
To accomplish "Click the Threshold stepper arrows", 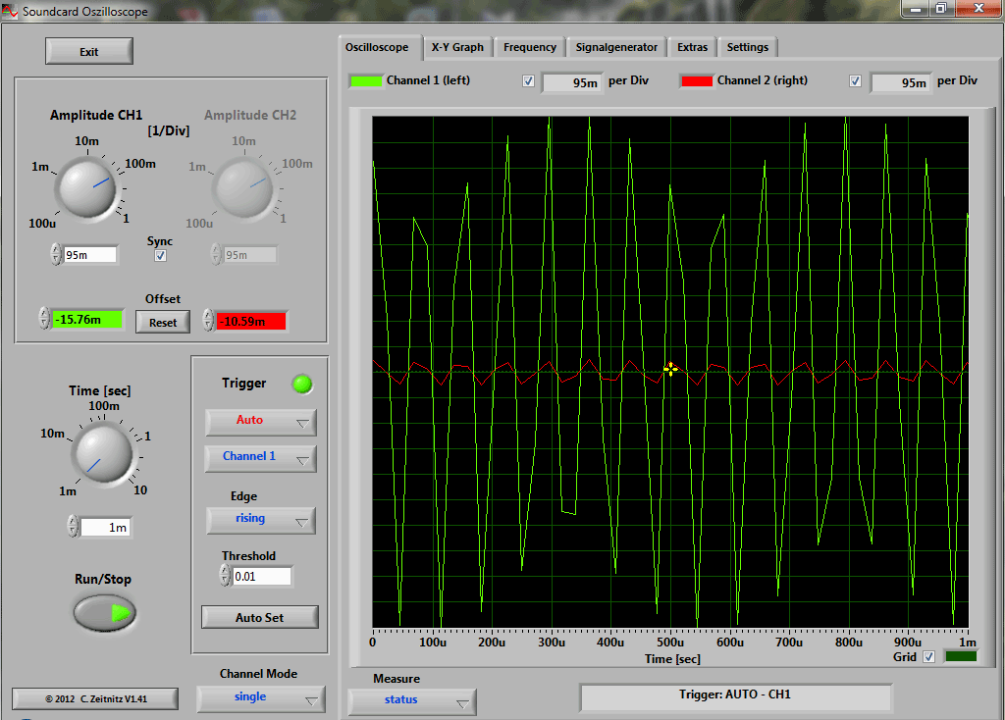I will tap(225, 577).
